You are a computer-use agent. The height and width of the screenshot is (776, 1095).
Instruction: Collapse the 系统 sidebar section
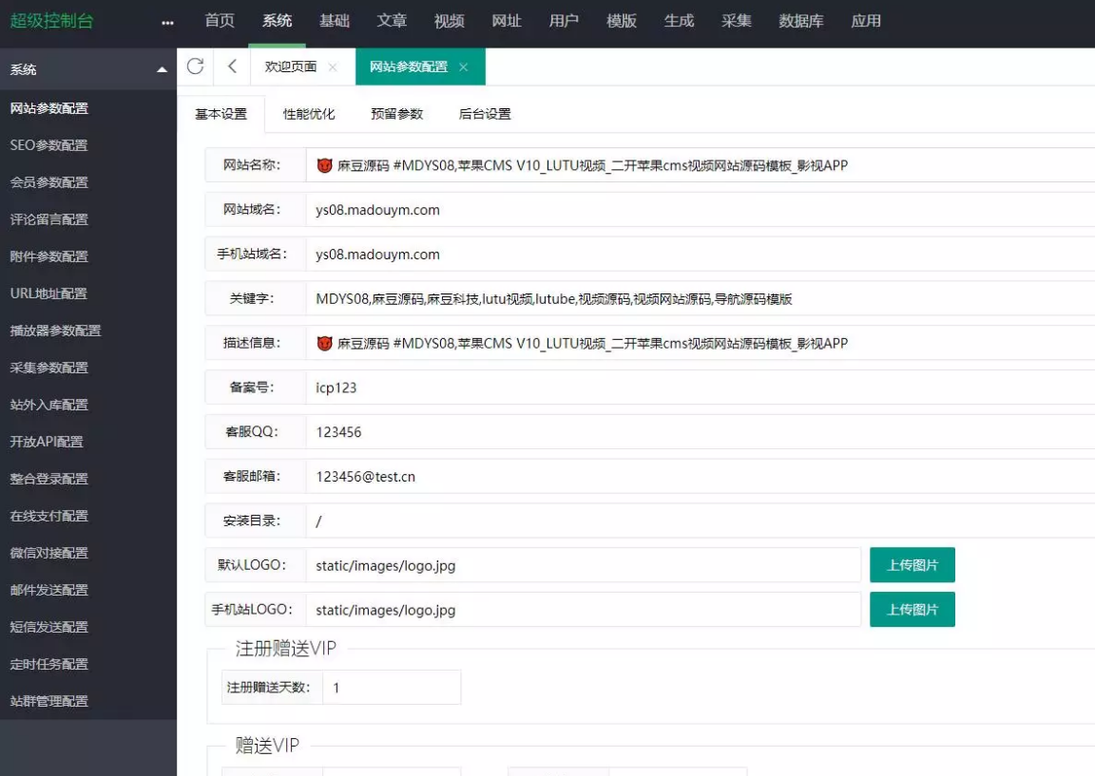click(x=161, y=70)
